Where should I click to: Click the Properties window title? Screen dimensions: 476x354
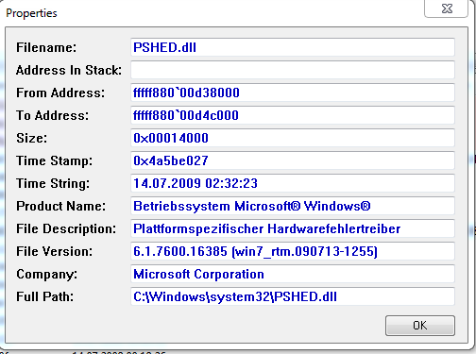(x=31, y=13)
